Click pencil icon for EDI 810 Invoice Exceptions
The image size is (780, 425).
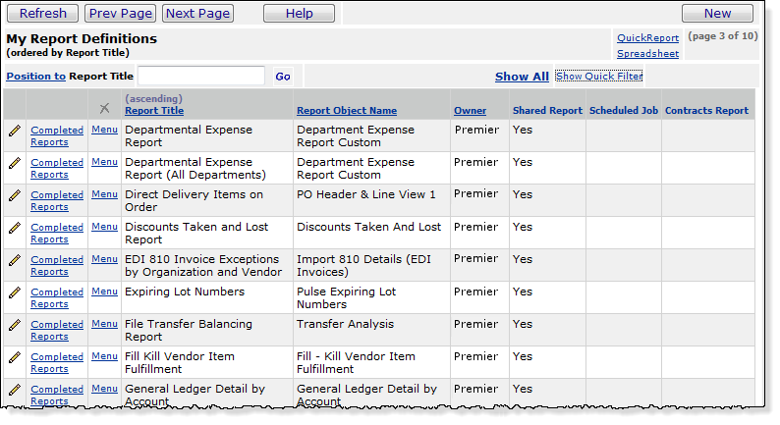tap(14, 259)
